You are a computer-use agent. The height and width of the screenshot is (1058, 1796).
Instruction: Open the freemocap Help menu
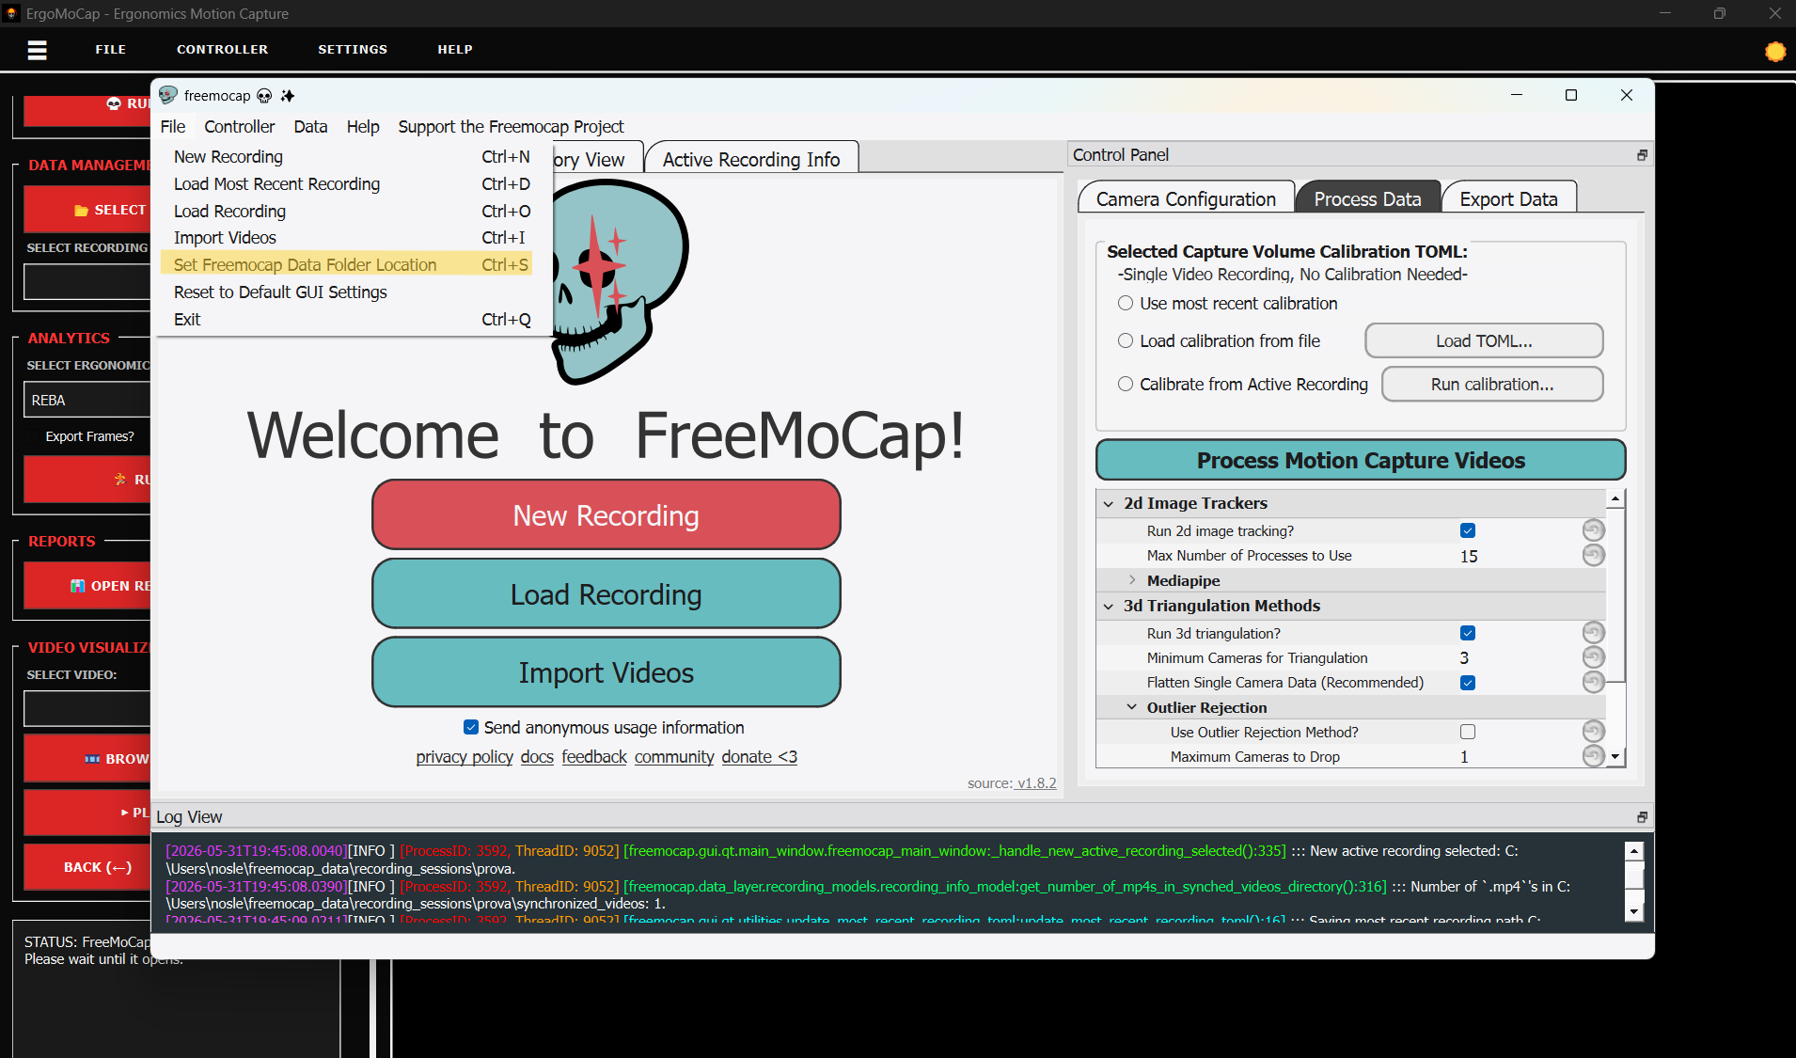[x=363, y=126]
